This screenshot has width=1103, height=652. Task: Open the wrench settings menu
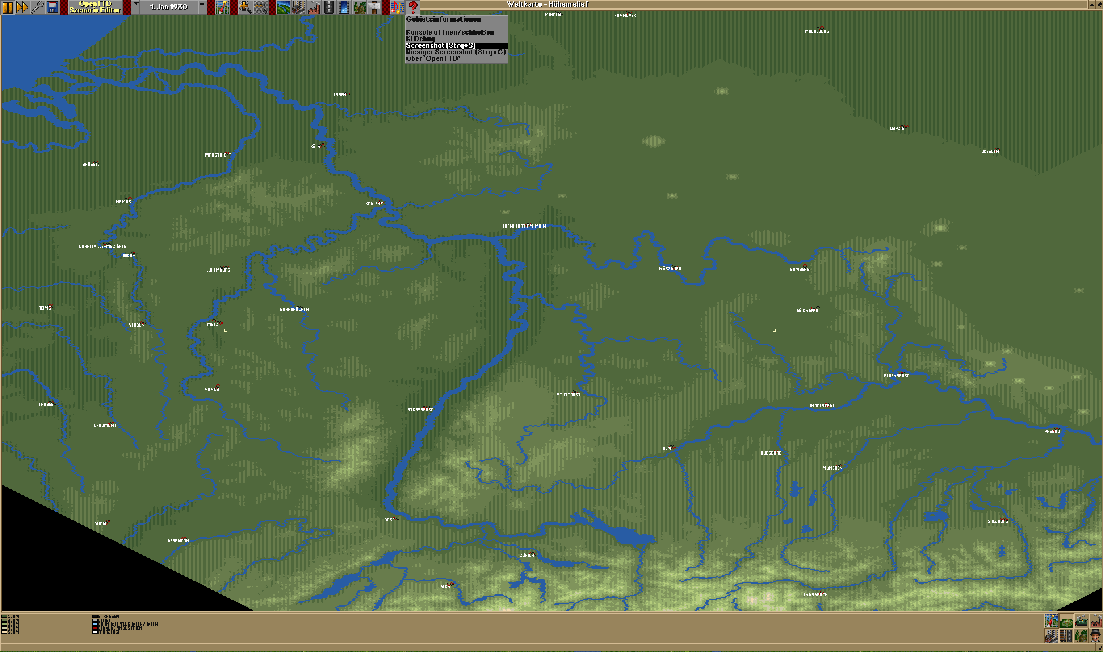pyautogui.click(x=37, y=7)
